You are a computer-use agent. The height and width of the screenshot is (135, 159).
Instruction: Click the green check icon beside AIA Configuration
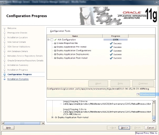tap(55, 40)
